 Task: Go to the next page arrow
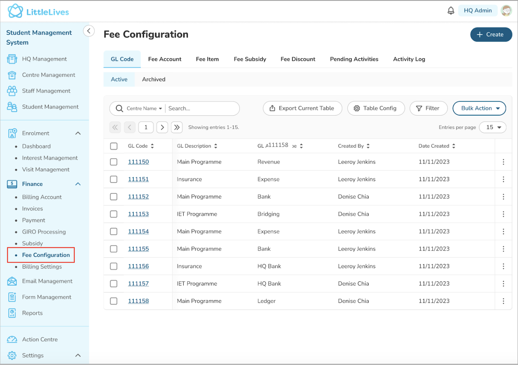pos(162,127)
